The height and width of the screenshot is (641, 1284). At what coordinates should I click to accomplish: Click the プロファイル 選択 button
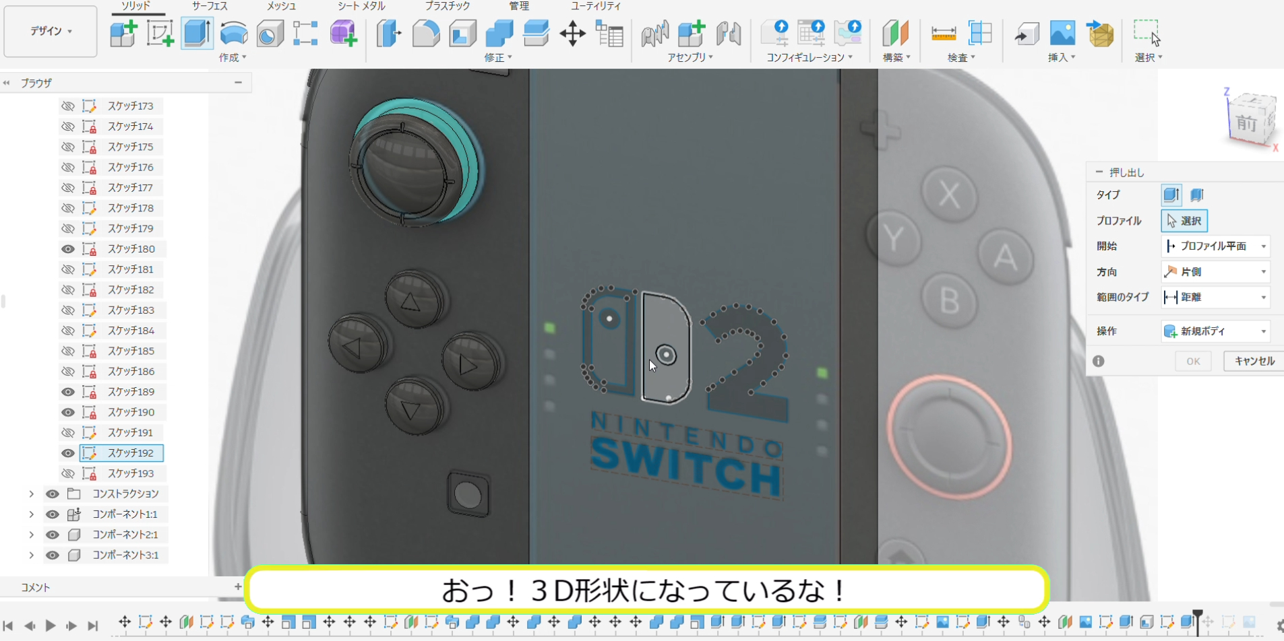pos(1184,221)
